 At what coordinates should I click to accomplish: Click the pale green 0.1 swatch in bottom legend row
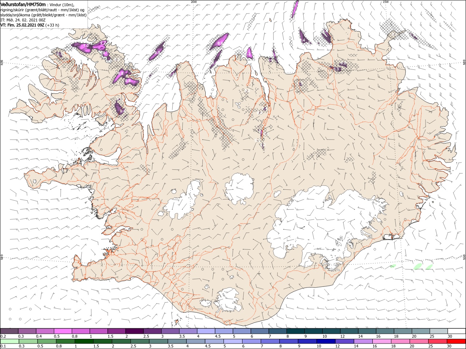click(9, 341)
